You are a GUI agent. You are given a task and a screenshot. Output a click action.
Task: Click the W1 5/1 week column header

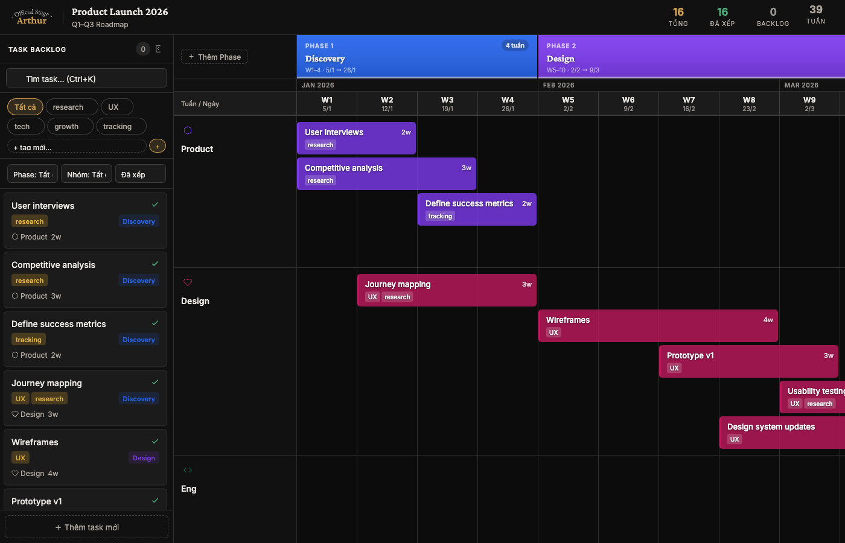(327, 104)
